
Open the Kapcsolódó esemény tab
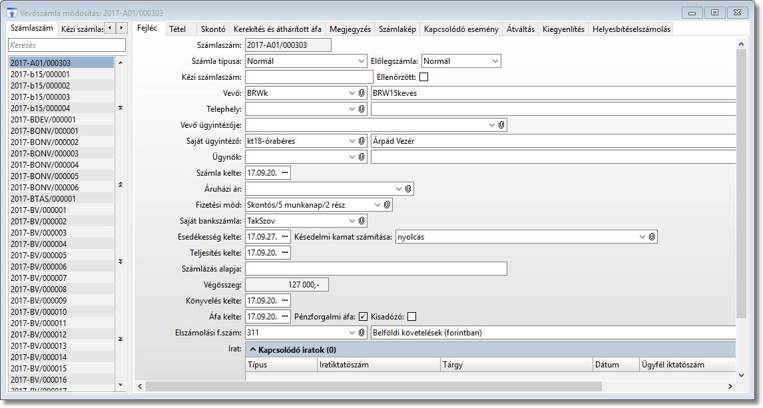[x=461, y=29]
